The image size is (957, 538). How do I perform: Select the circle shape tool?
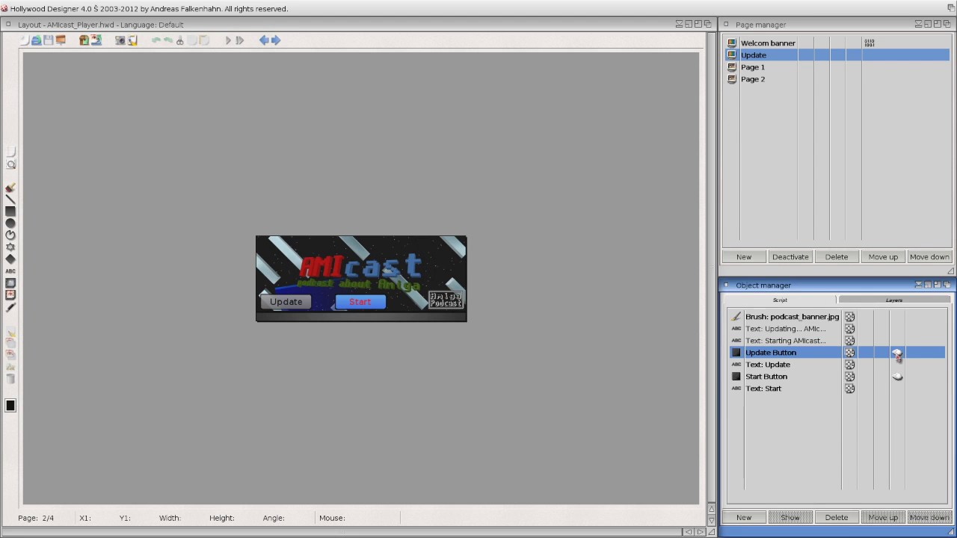click(x=10, y=223)
